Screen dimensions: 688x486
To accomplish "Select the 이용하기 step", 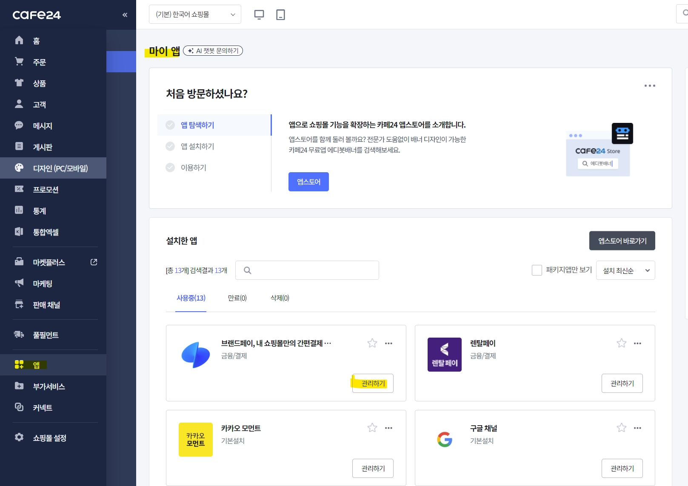I will (214, 168).
